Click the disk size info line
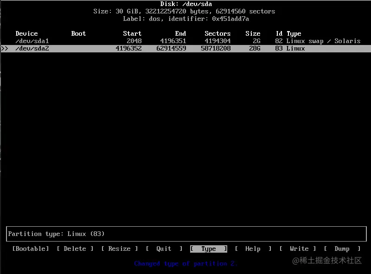The width and height of the screenshot is (371, 274). pyautogui.click(x=184, y=11)
